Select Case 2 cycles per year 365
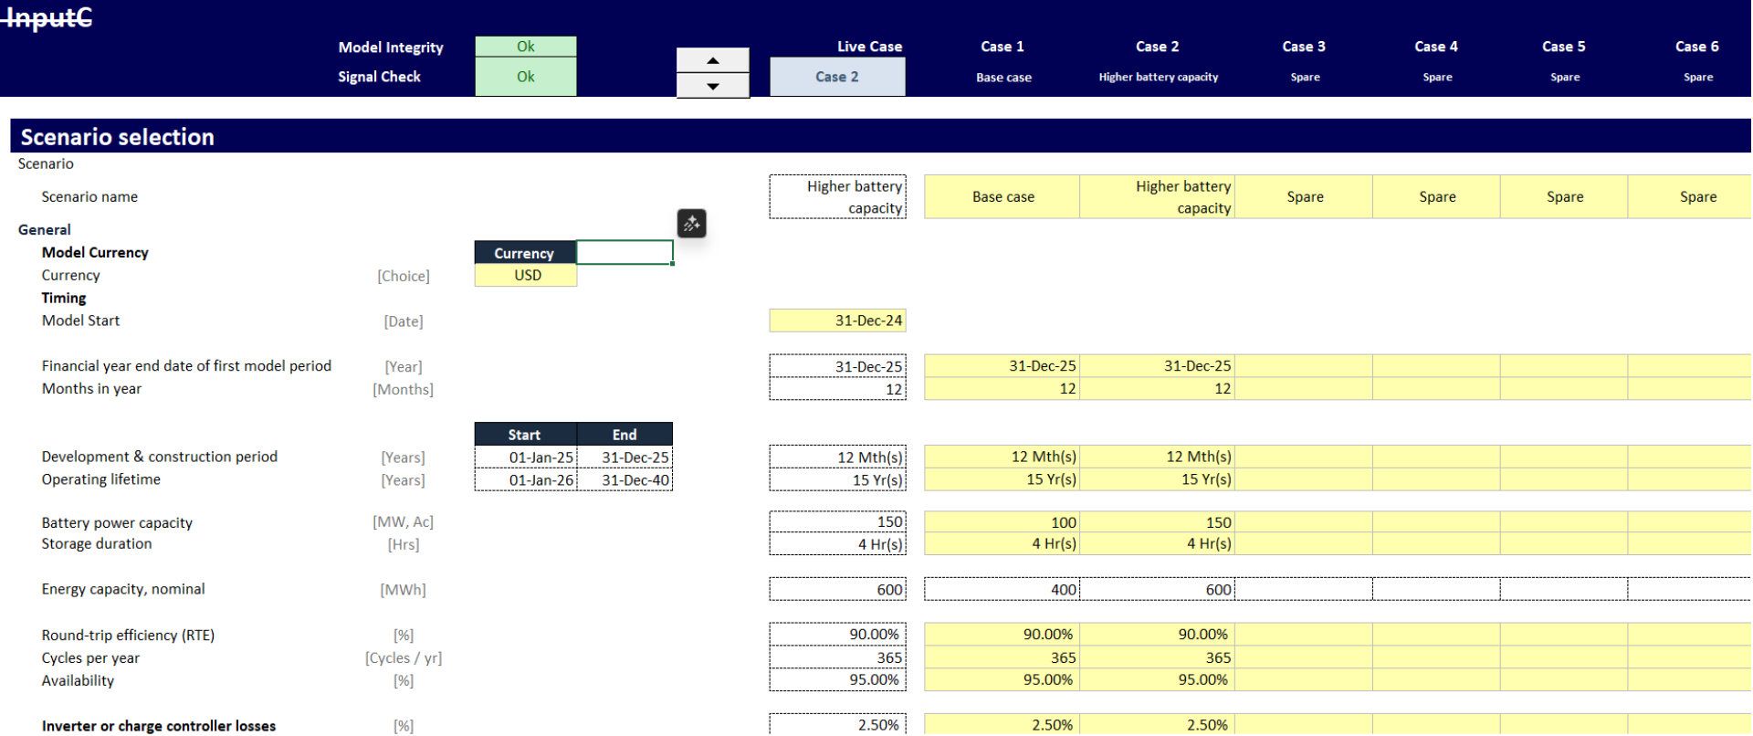Viewport: 1753px width, 736px height. (1157, 657)
